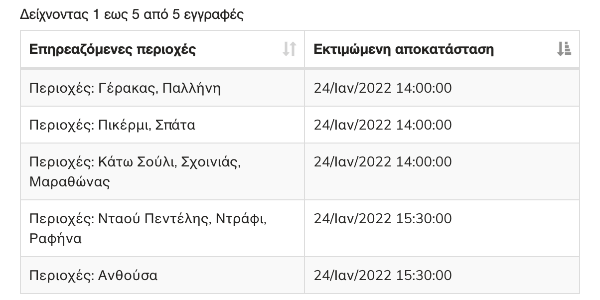Click the word Μαραθώνας in third row
The width and height of the screenshot is (600, 300).
point(70,181)
